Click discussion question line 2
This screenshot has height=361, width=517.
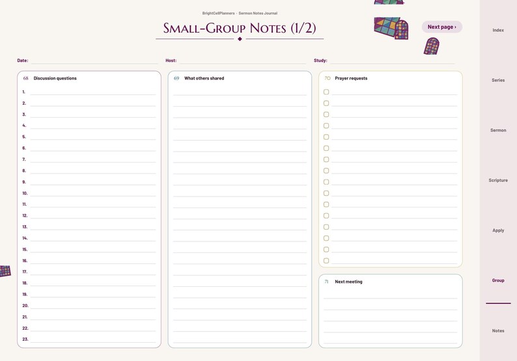click(93, 103)
